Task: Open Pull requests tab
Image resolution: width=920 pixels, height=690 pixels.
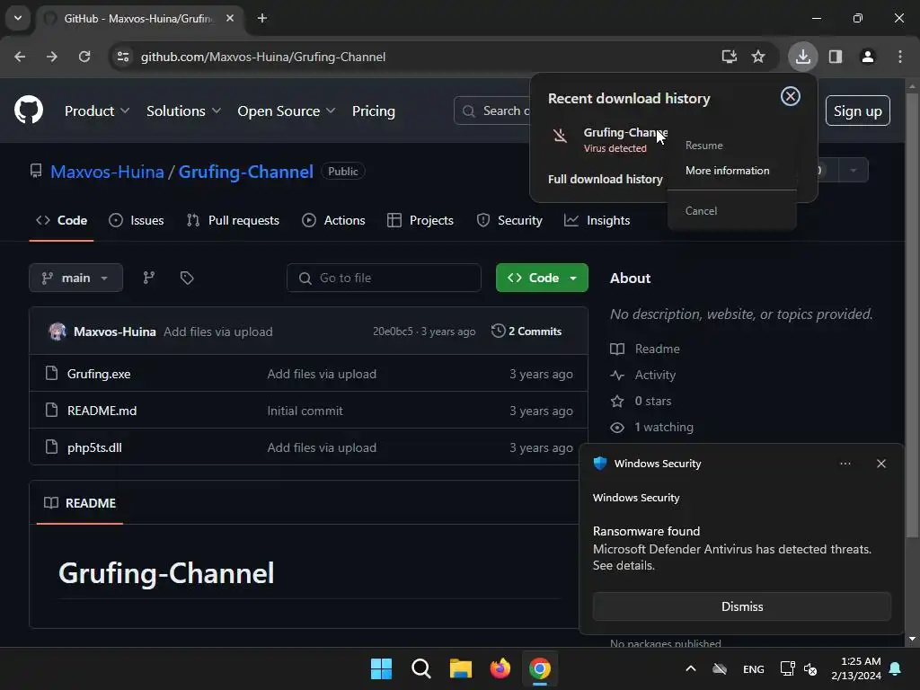Action: [233, 221]
